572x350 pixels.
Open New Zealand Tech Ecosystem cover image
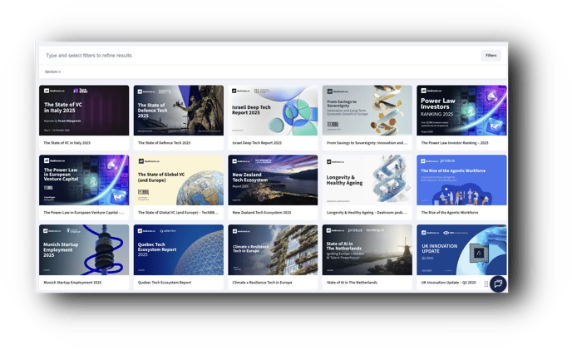[x=273, y=180]
